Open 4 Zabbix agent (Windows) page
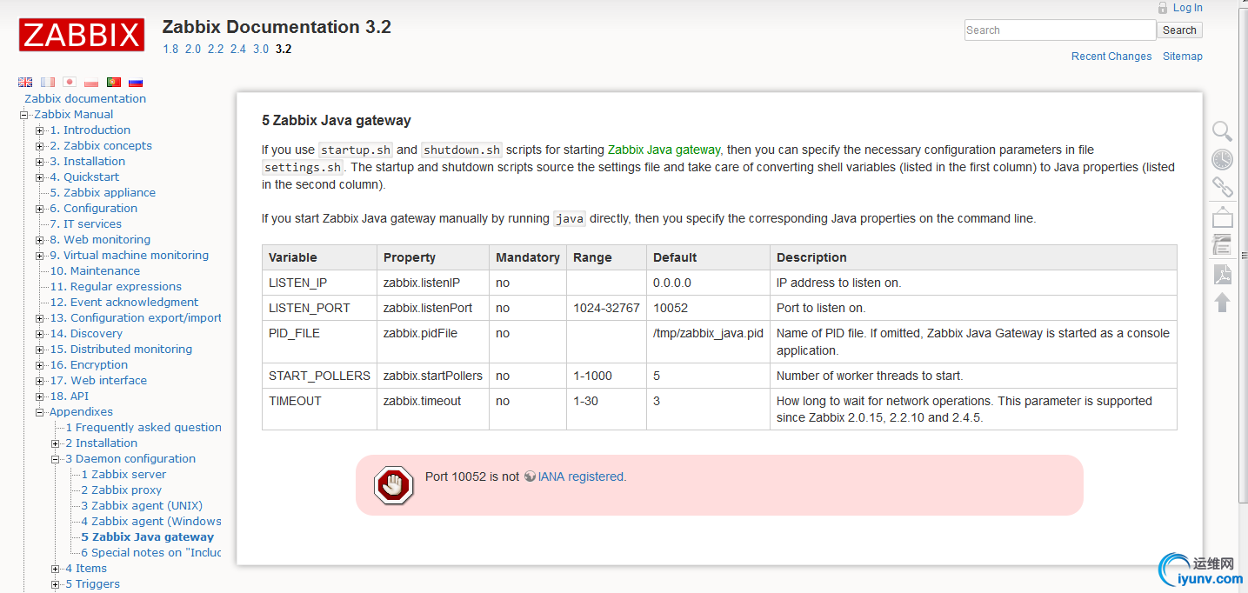 point(151,522)
